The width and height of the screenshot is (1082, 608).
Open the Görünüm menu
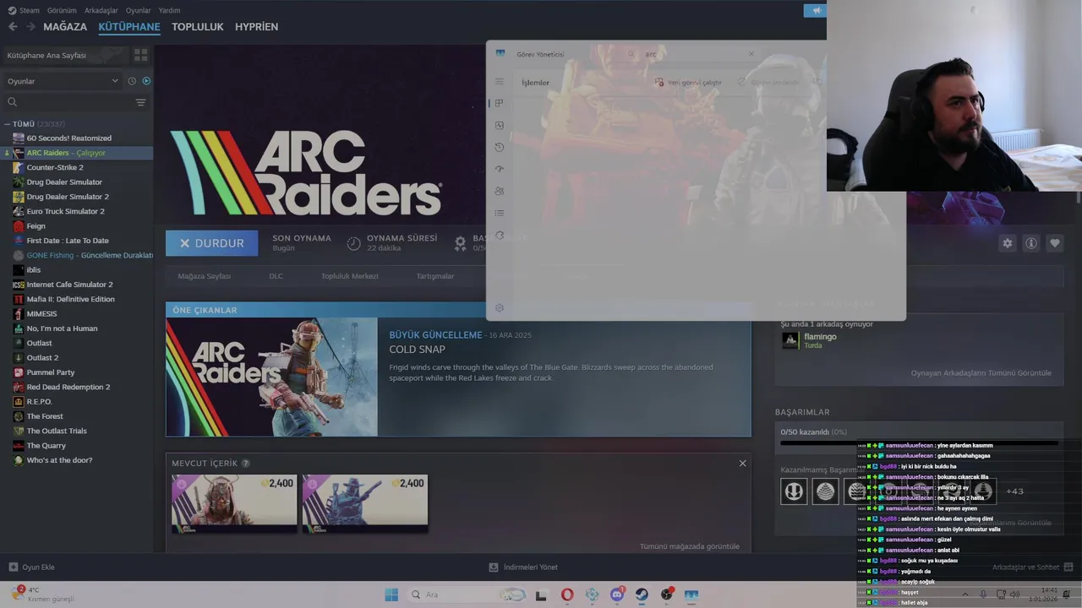pos(62,10)
